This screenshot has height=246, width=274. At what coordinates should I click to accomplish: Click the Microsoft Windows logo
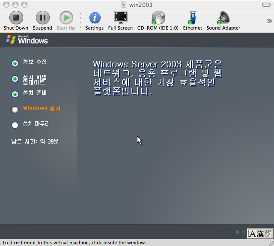coord(27,39)
